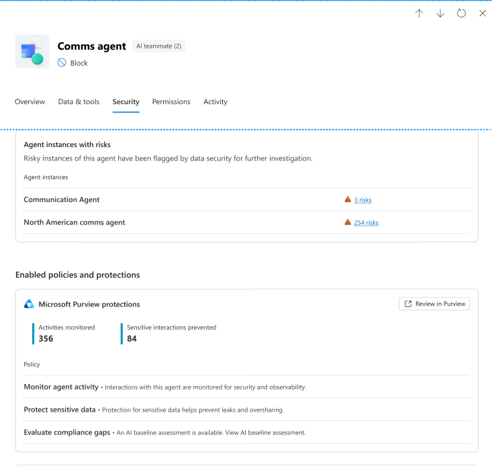Open the 3 risks link
Screen dimensions: 492x466
point(362,200)
